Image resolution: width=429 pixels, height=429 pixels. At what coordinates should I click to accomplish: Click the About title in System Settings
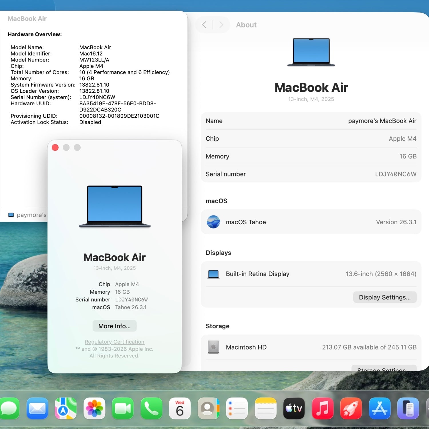(x=246, y=25)
